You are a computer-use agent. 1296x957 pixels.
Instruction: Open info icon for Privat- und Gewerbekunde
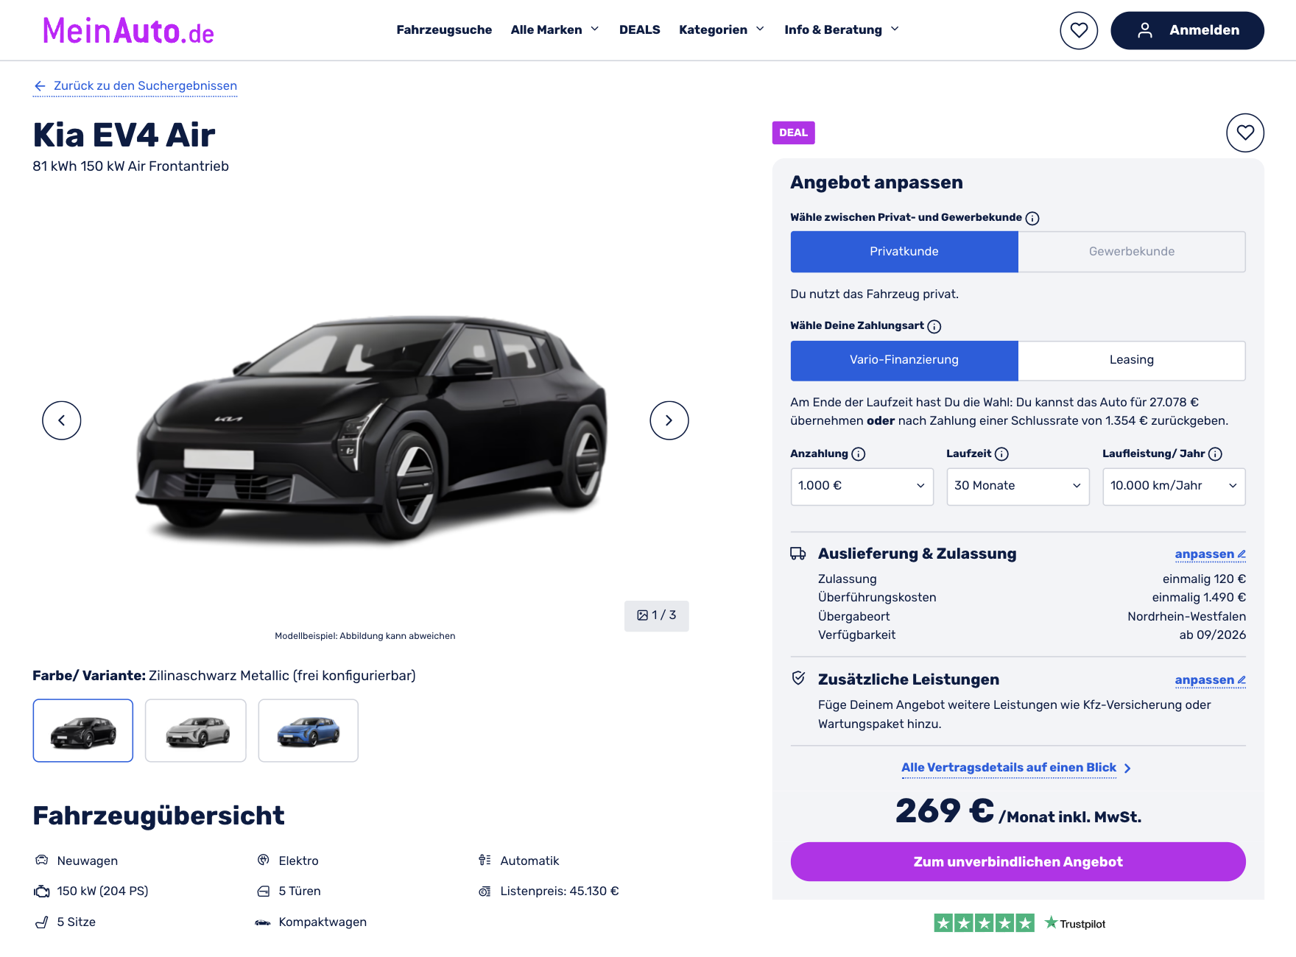[x=1032, y=218]
